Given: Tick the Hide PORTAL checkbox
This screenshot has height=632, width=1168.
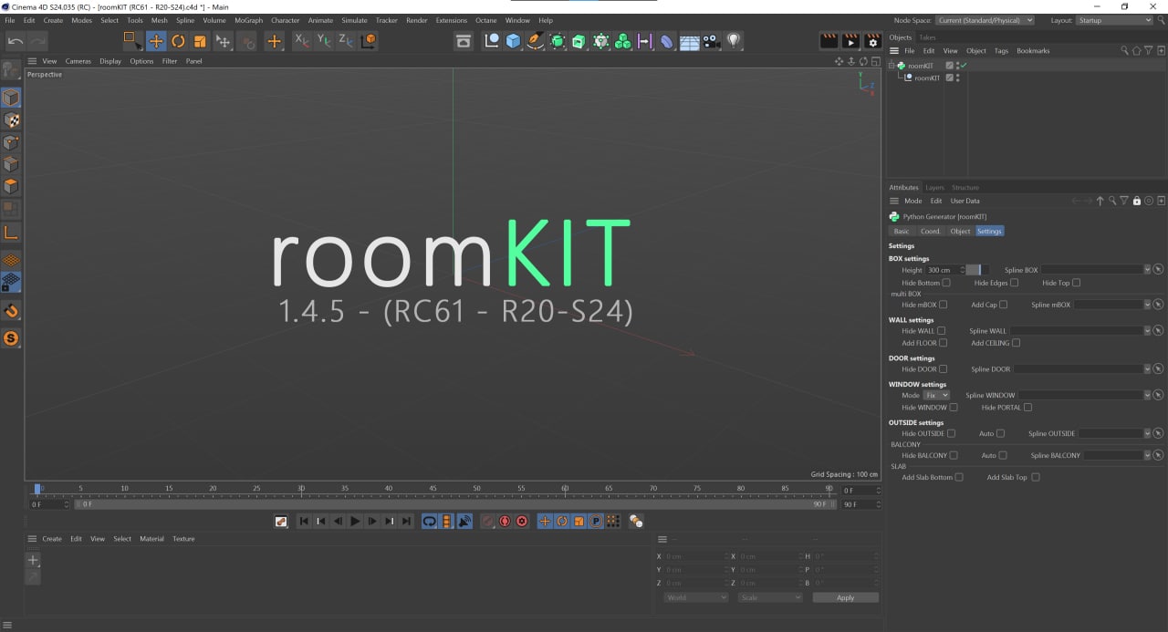Looking at the screenshot, I should (1027, 408).
